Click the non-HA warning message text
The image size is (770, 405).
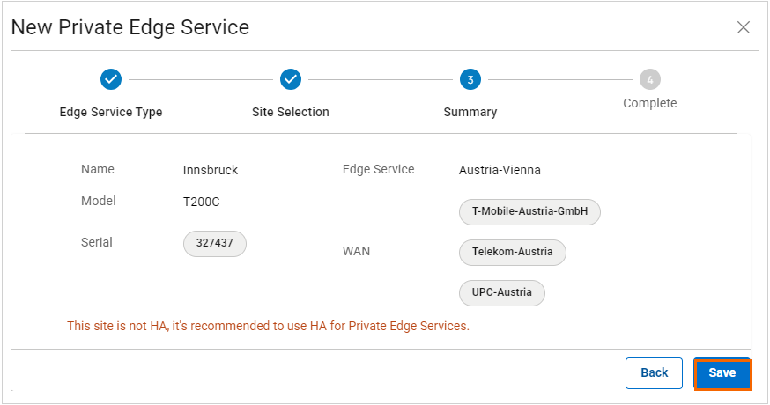268,326
